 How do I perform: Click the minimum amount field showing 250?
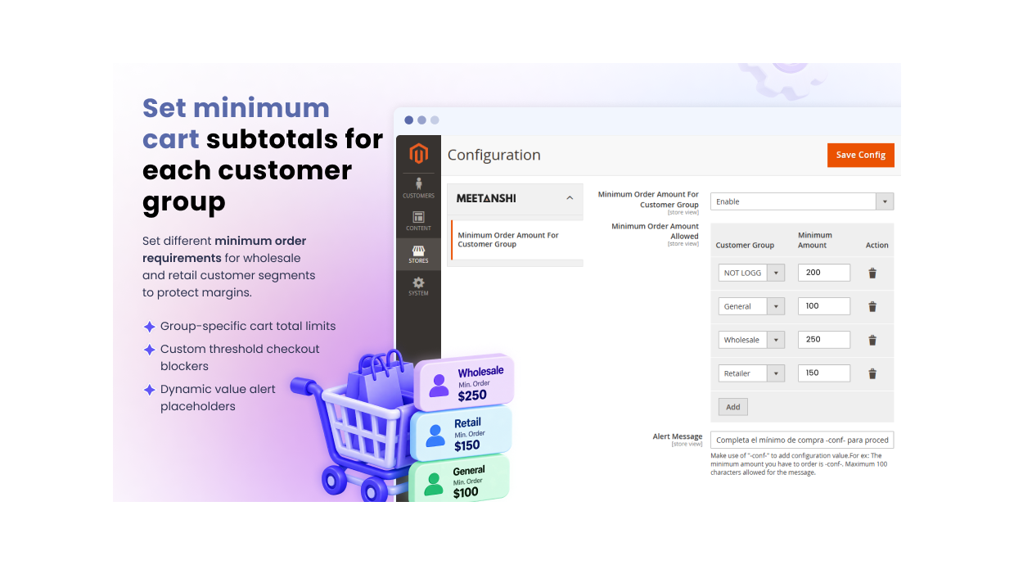pyautogui.click(x=824, y=340)
